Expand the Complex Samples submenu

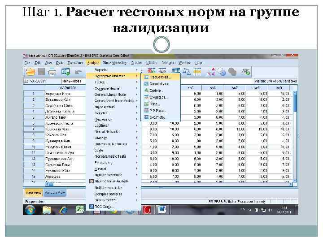[x=113, y=194]
